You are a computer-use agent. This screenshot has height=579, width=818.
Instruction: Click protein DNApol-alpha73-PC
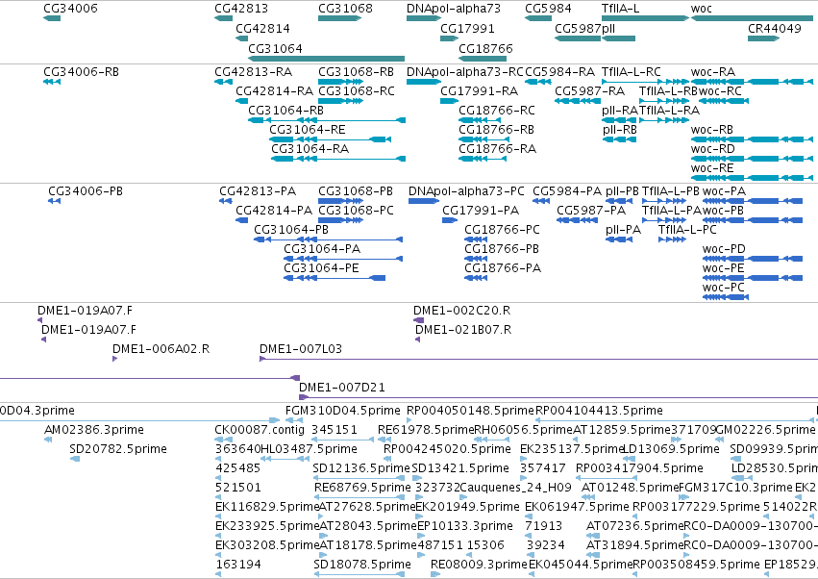click(466, 191)
